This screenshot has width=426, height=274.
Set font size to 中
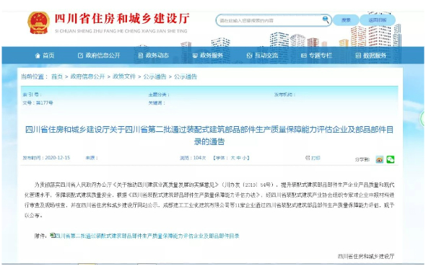238,158
